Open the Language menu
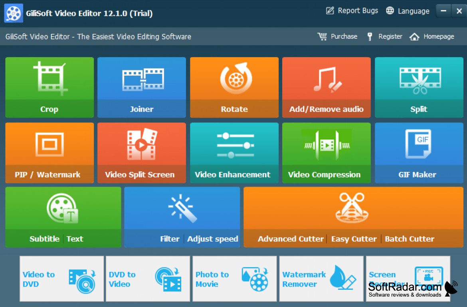The width and height of the screenshot is (467, 307). [408, 11]
